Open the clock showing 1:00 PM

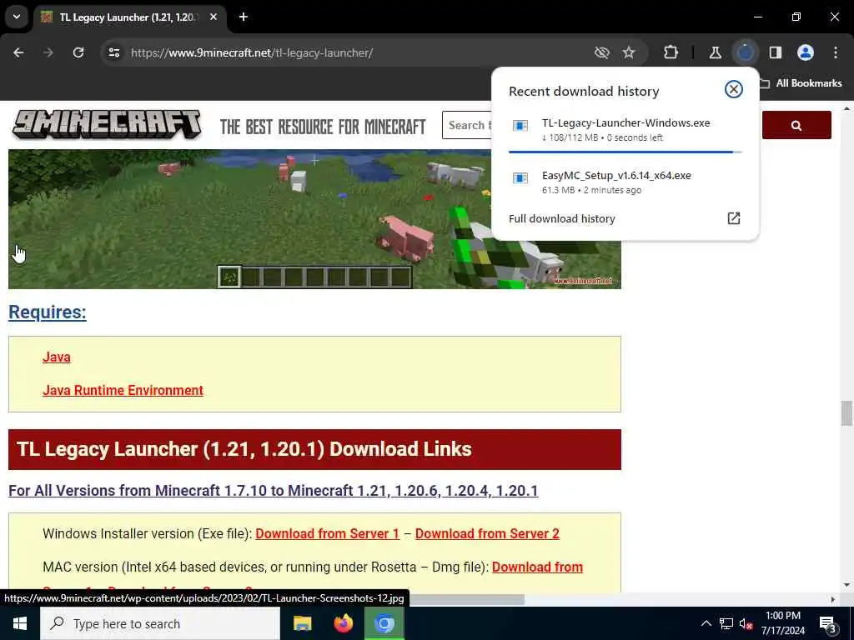(782, 623)
